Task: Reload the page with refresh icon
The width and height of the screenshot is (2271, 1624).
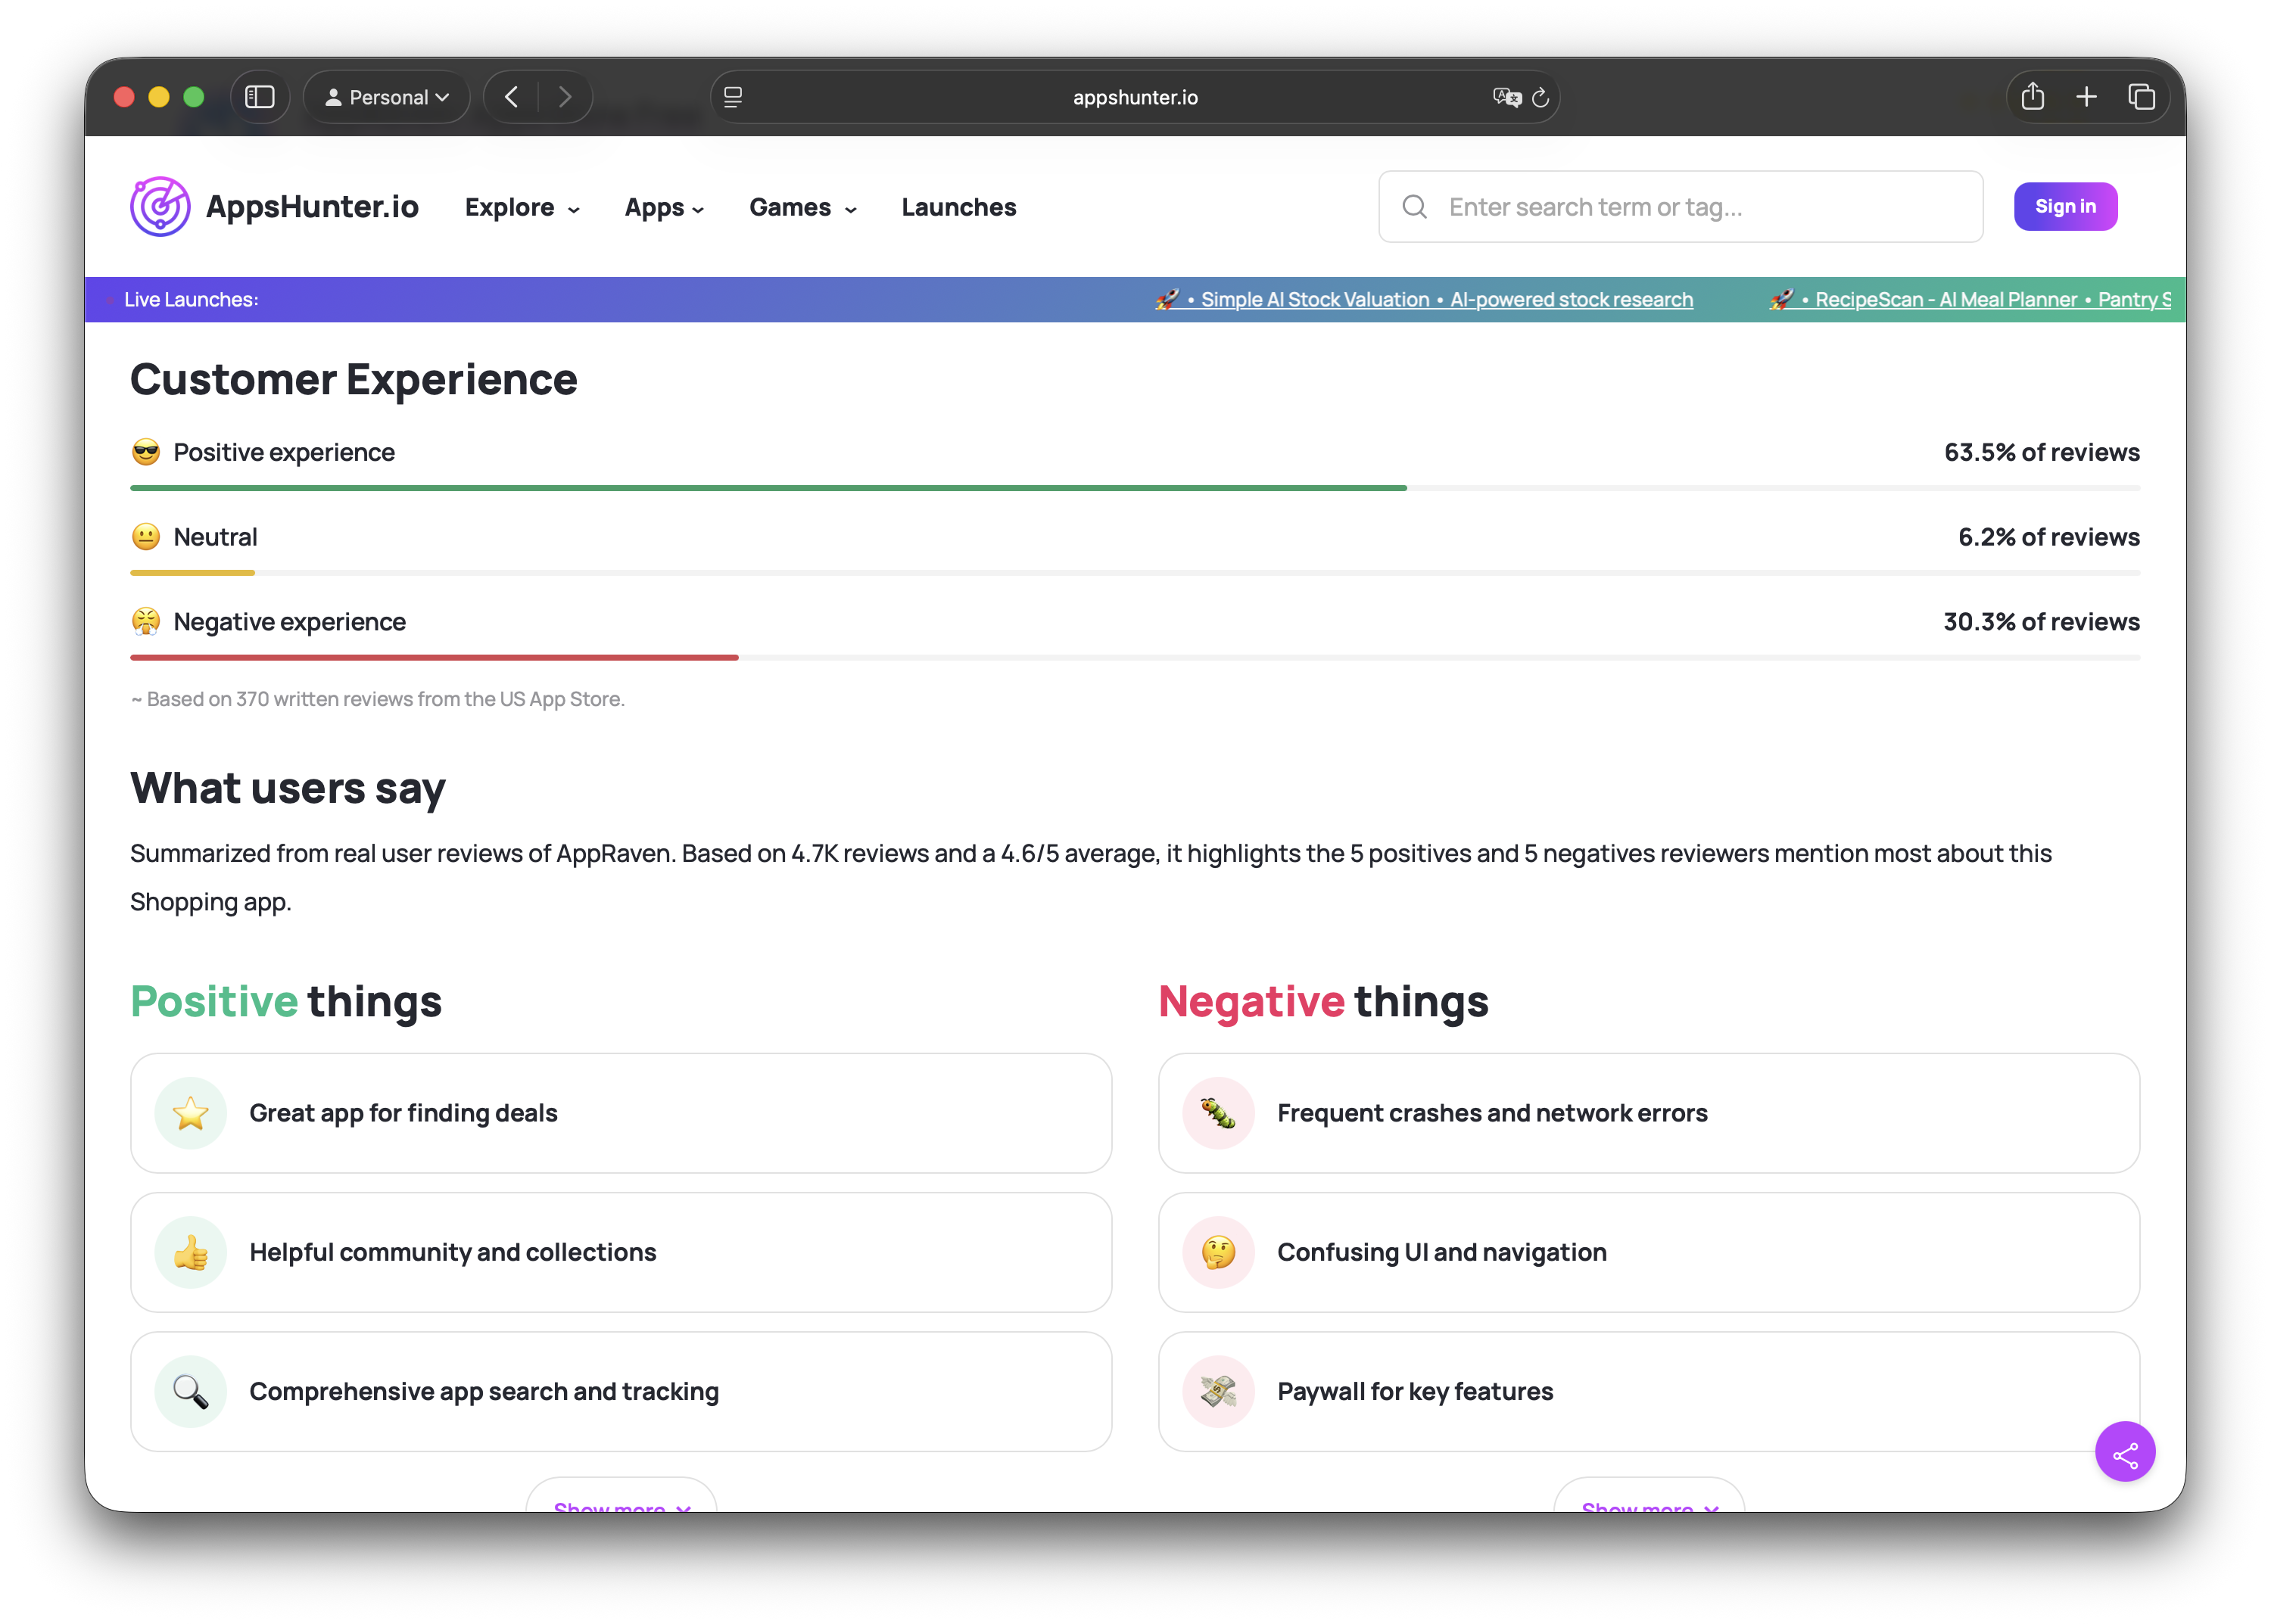Action: pyautogui.click(x=1540, y=97)
